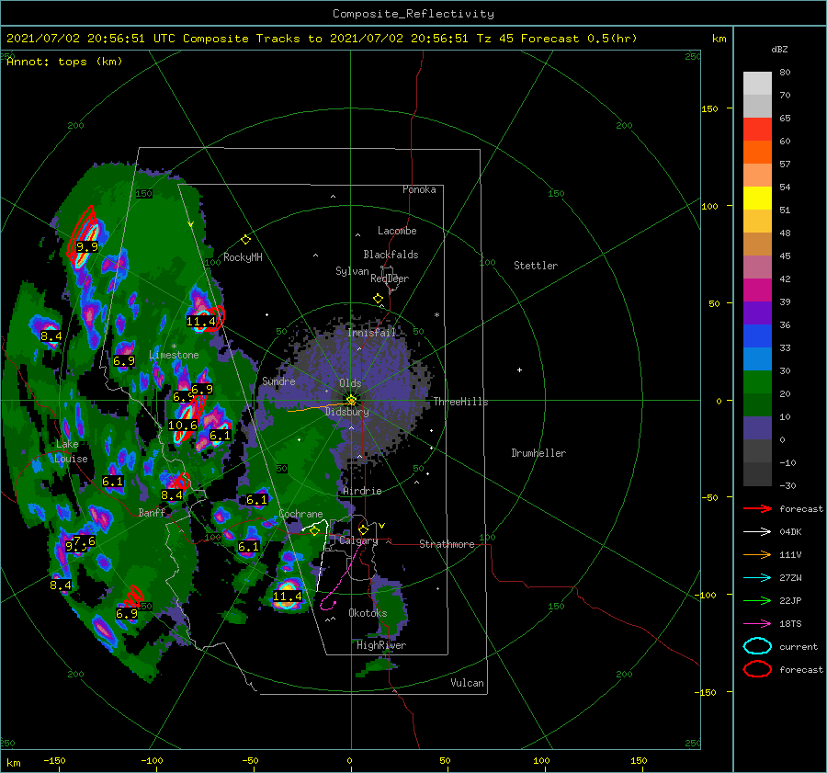Click the green 30 dBZ color swatch
The height and width of the screenshot is (773, 827).
[757, 381]
